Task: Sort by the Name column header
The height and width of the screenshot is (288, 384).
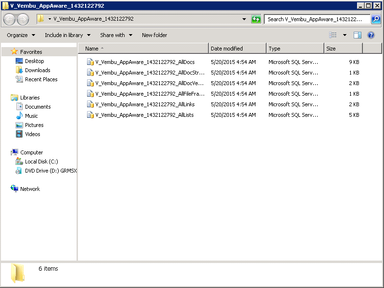Action: 143,49
